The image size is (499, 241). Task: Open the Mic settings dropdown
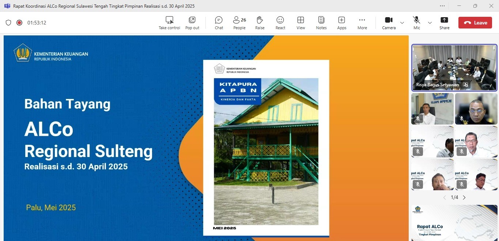[430, 23]
